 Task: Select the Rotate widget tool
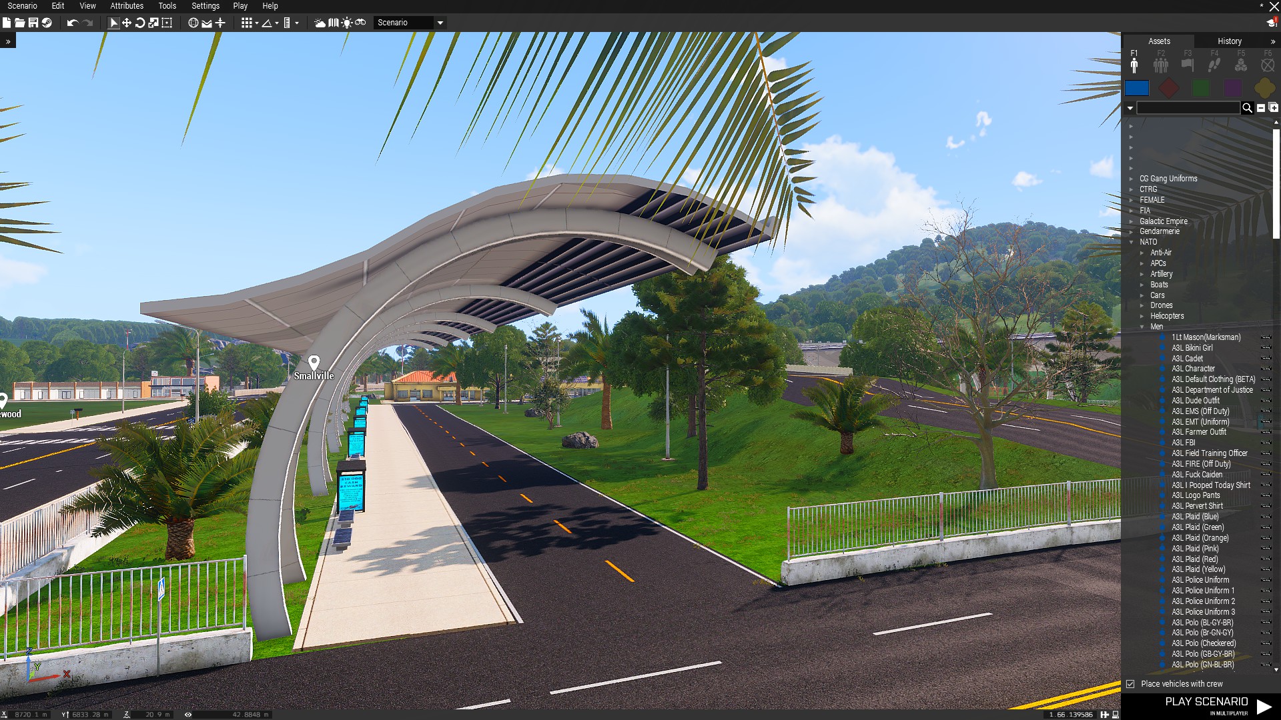tap(140, 23)
